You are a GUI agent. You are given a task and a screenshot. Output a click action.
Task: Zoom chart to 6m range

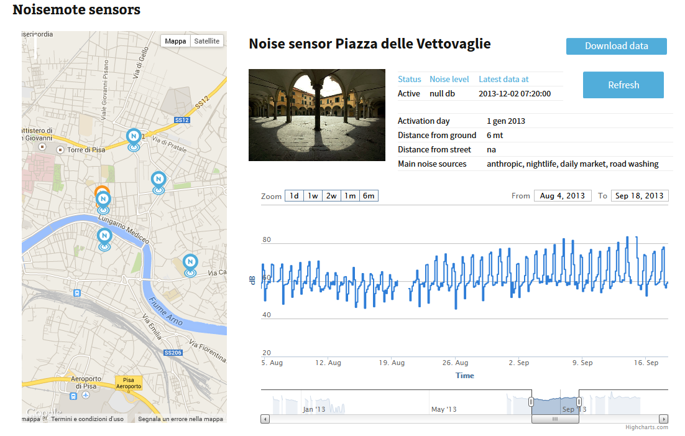coord(369,196)
